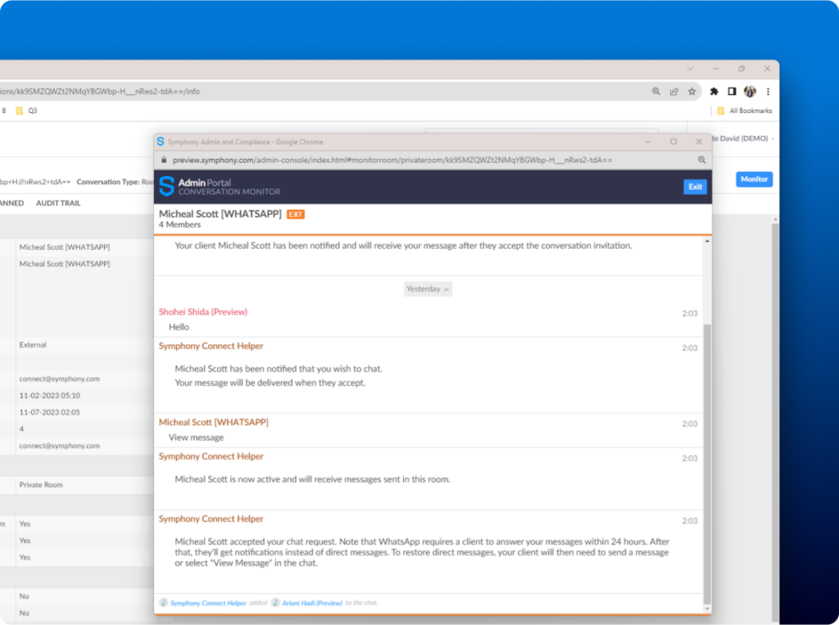Click the EXT badge next to room name
The height and width of the screenshot is (625, 839).
[x=295, y=215]
